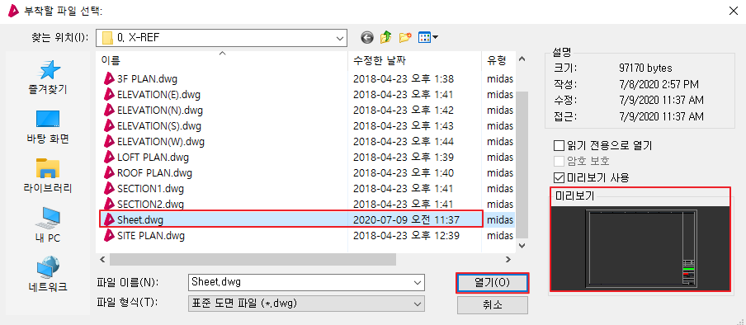Create a new folder icon
The width and height of the screenshot is (746, 325).
pyautogui.click(x=405, y=37)
